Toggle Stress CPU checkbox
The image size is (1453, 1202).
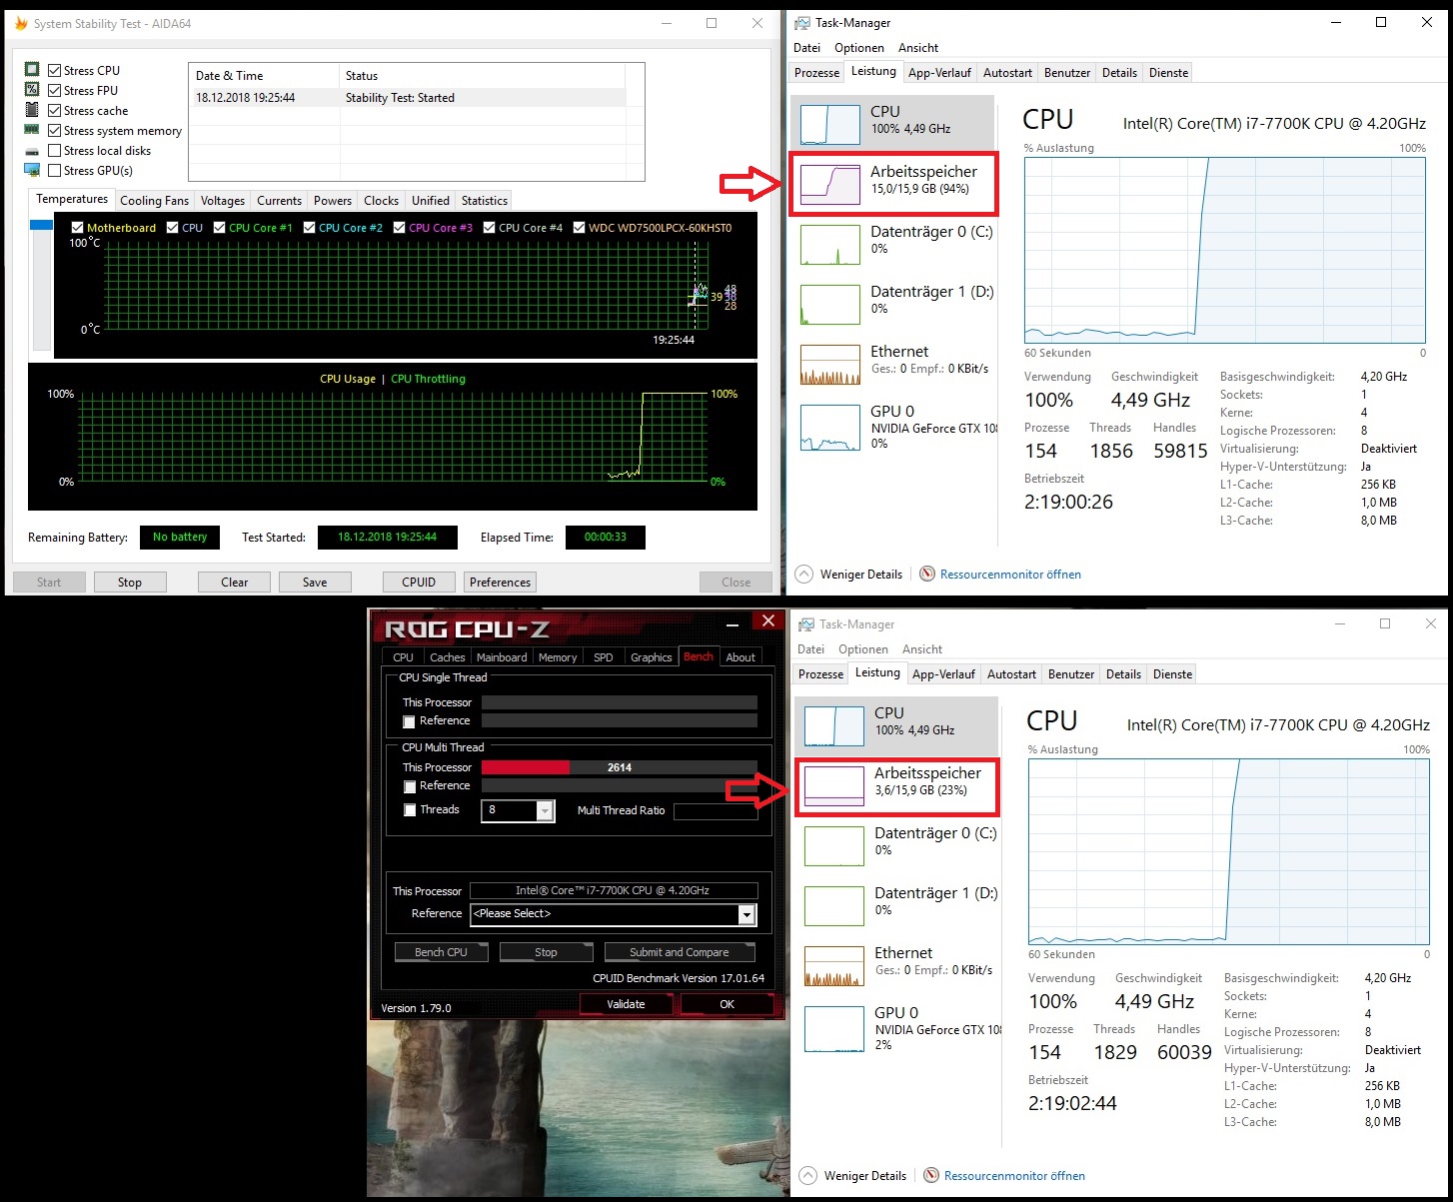pos(55,70)
